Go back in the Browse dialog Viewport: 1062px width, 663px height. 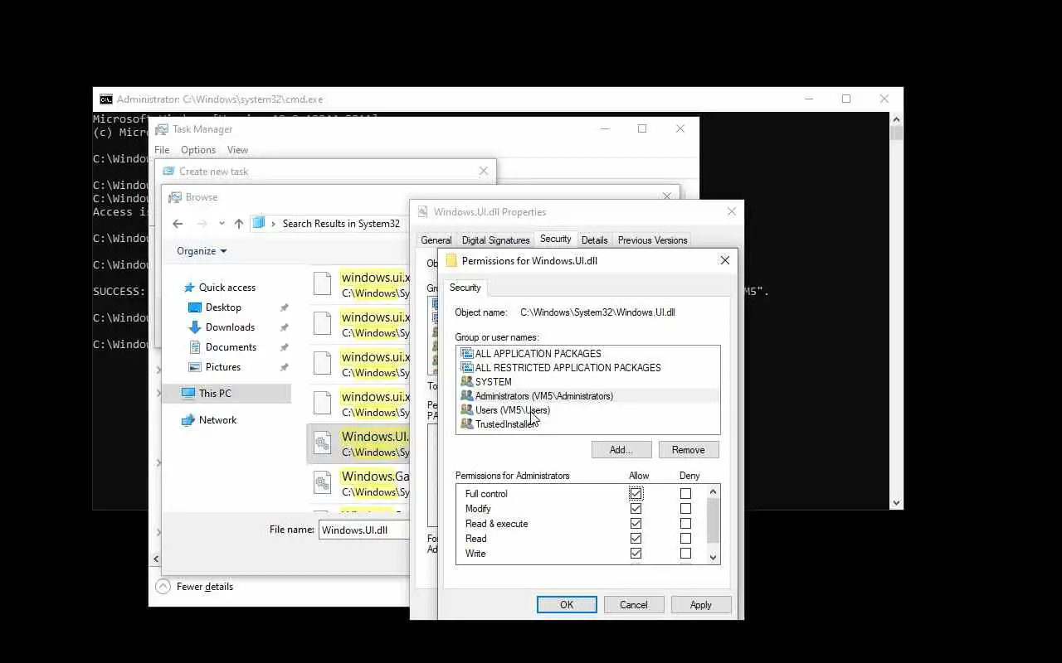pyautogui.click(x=178, y=224)
